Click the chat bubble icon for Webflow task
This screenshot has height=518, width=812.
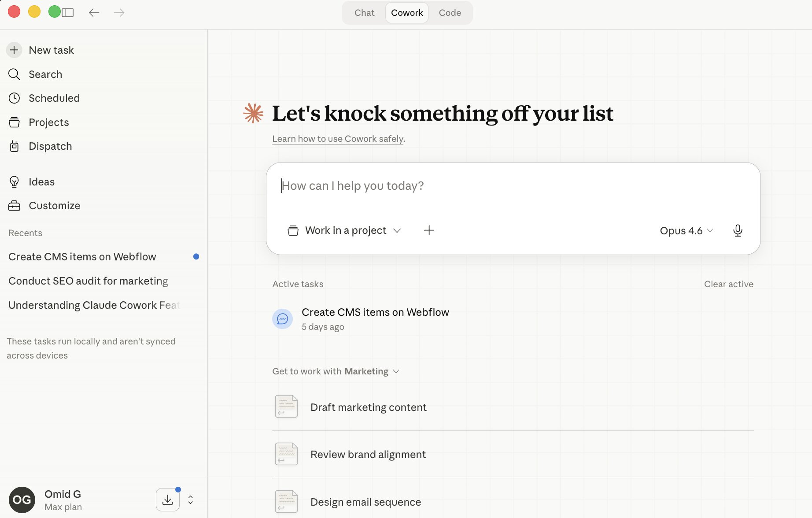pos(282,319)
